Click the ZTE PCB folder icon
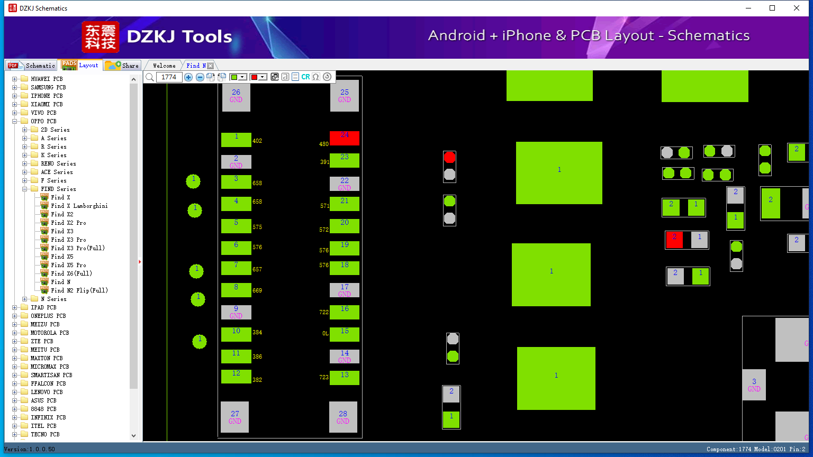 click(x=24, y=341)
